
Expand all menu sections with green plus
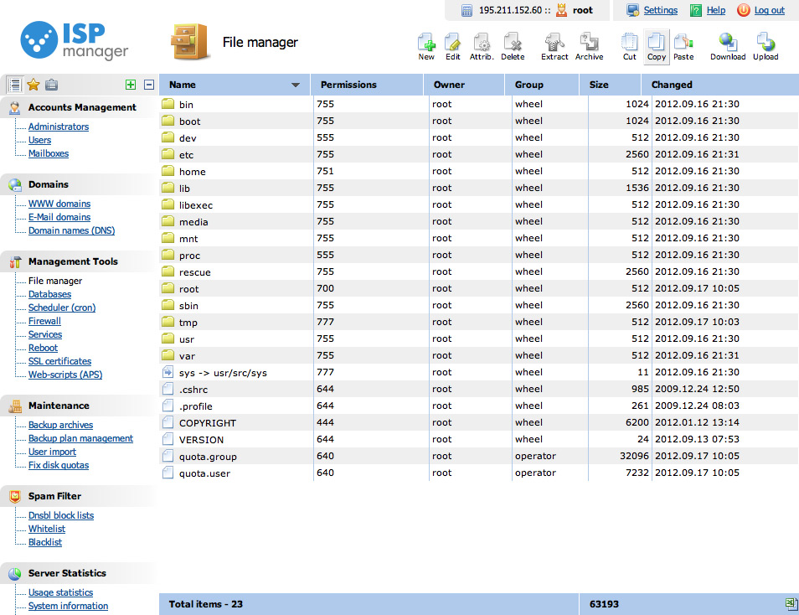pyautogui.click(x=130, y=85)
